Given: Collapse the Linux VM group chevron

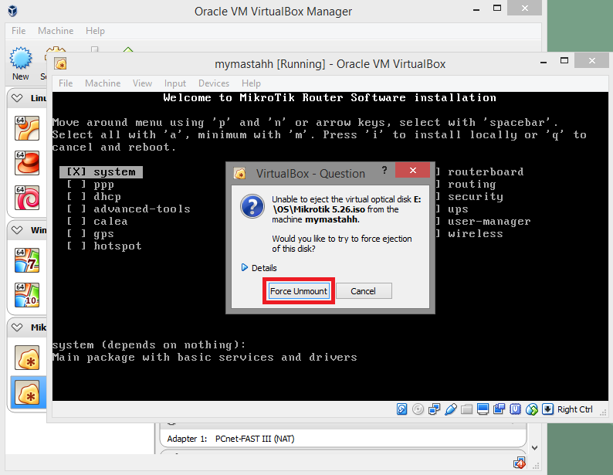Looking at the screenshot, I should pos(17,98).
